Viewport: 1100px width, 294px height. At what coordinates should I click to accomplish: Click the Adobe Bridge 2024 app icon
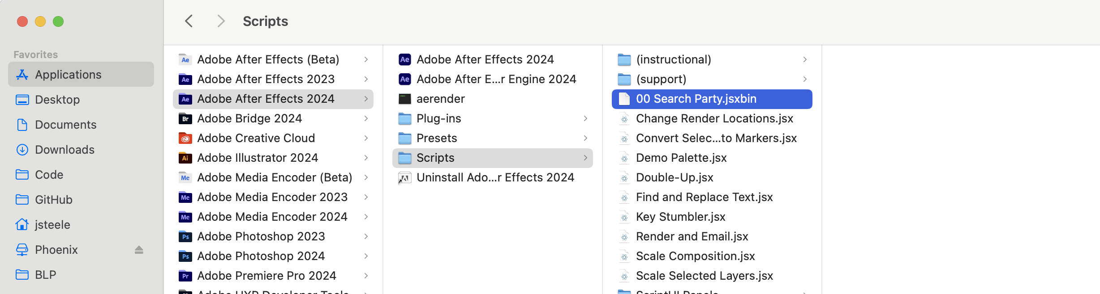tap(185, 119)
